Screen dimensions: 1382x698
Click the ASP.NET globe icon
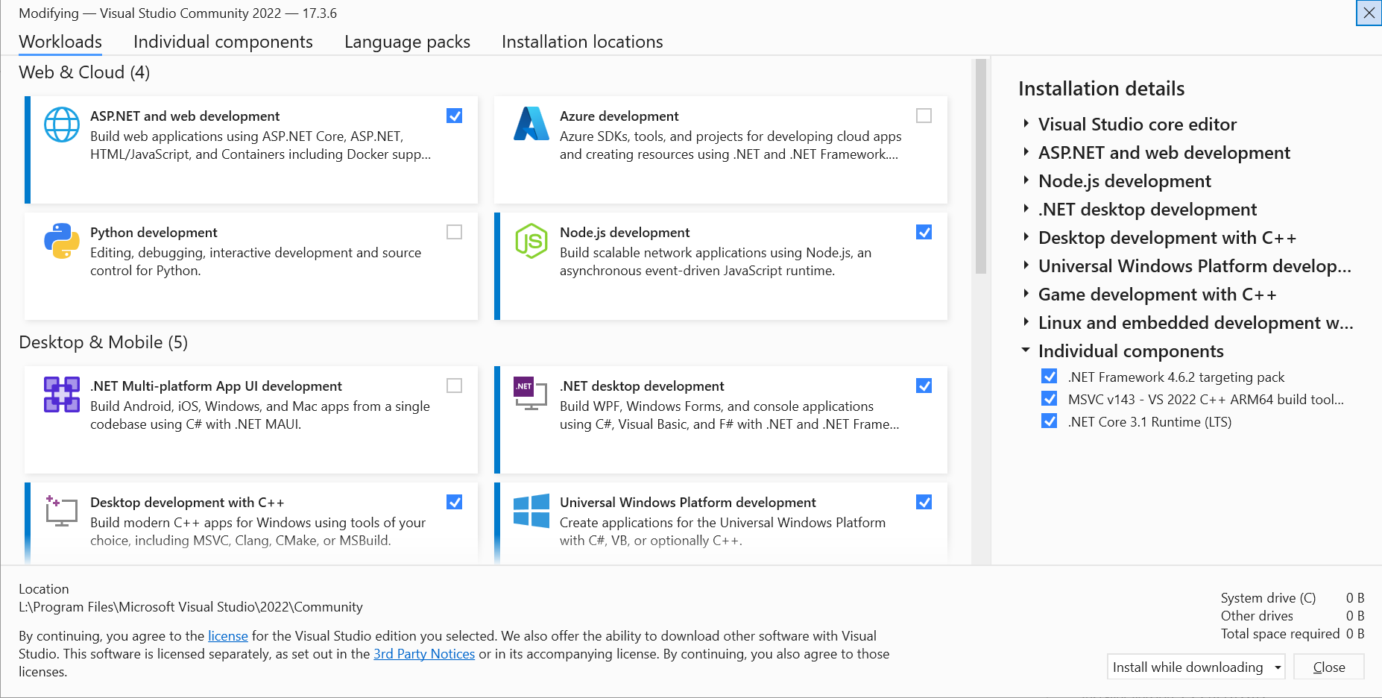pos(62,125)
